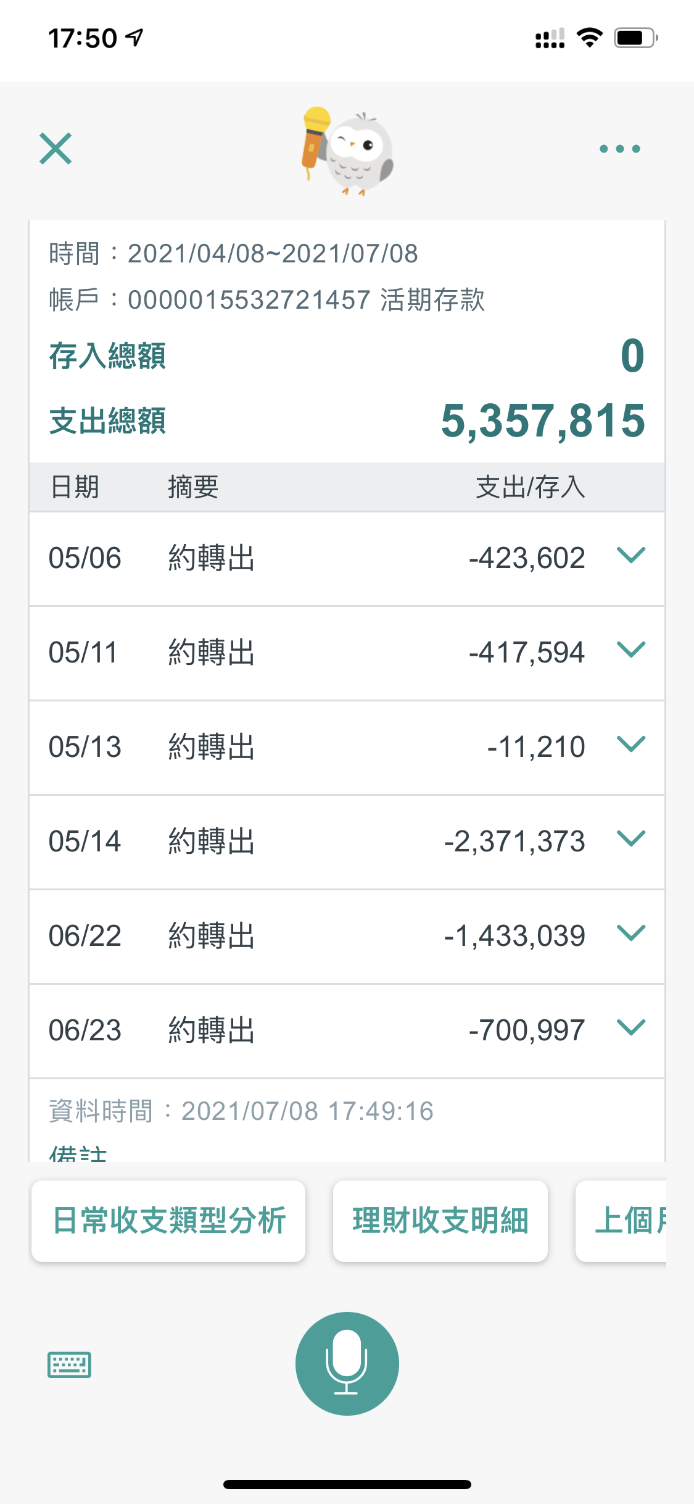Expand the 06/23 transaction of -700,997

click(x=630, y=1028)
